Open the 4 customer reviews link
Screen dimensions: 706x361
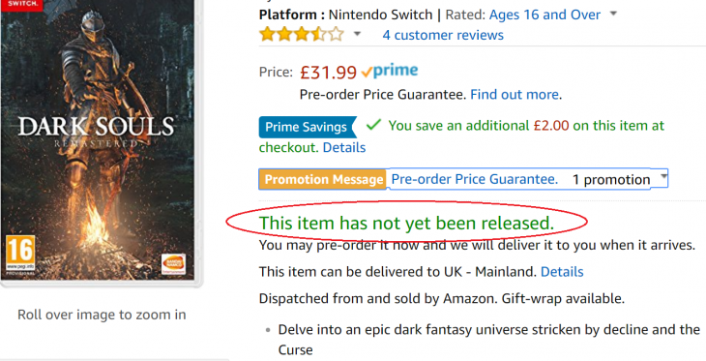point(443,35)
